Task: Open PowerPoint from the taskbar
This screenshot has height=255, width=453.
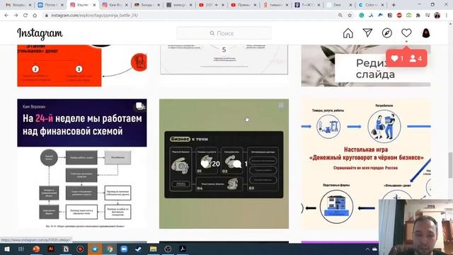Action: 36,249
